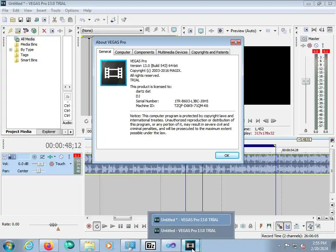Image resolution: width=336 pixels, height=252 pixels.
Task: Click the red X remove media icon
Action: click(44, 31)
